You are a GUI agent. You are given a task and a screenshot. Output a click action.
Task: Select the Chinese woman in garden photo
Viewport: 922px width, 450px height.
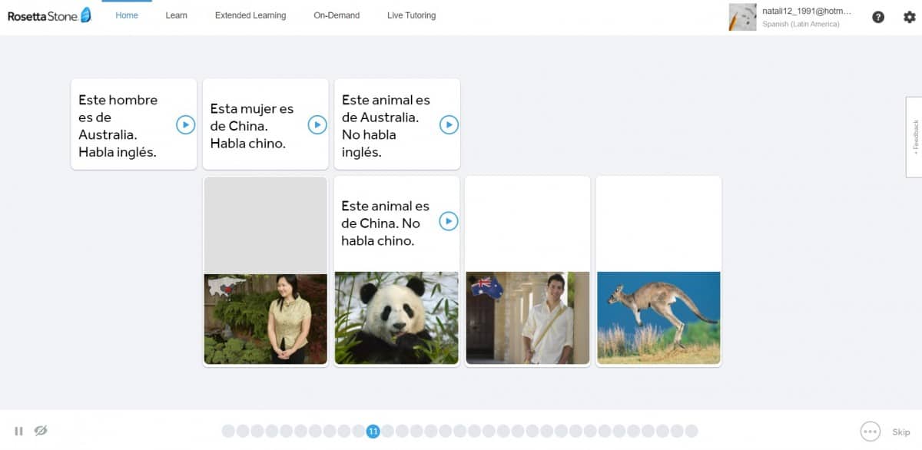[266, 319]
